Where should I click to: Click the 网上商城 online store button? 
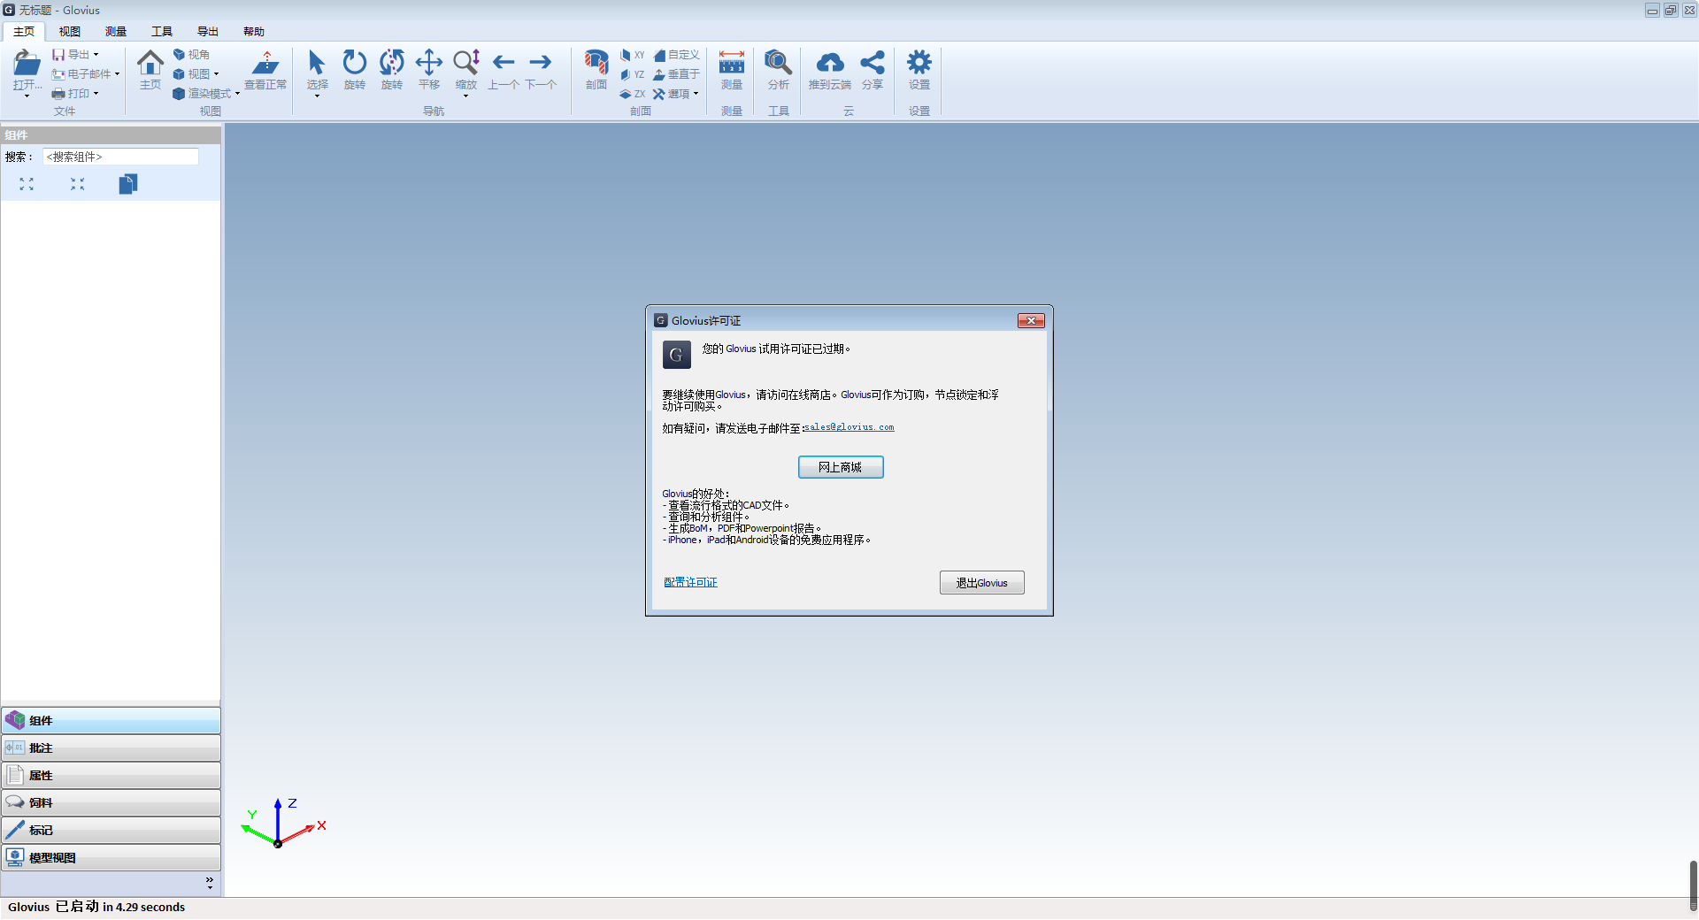pyautogui.click(x=841, y=467)
